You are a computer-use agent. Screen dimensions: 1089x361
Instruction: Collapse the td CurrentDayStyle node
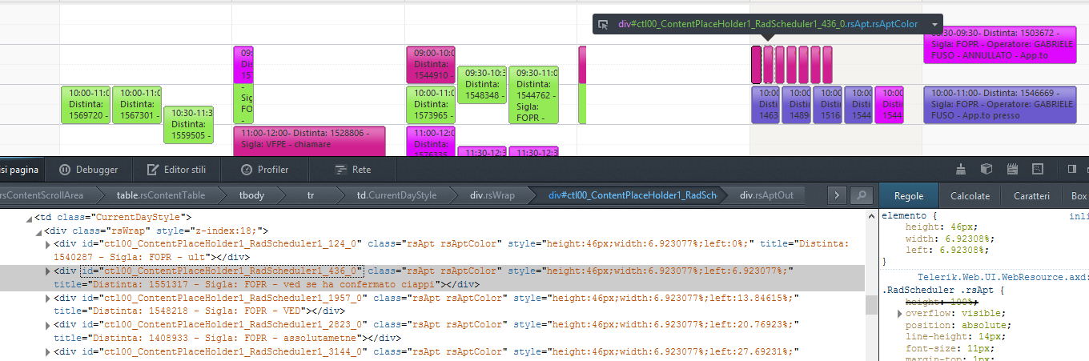[x=28, y=218]
